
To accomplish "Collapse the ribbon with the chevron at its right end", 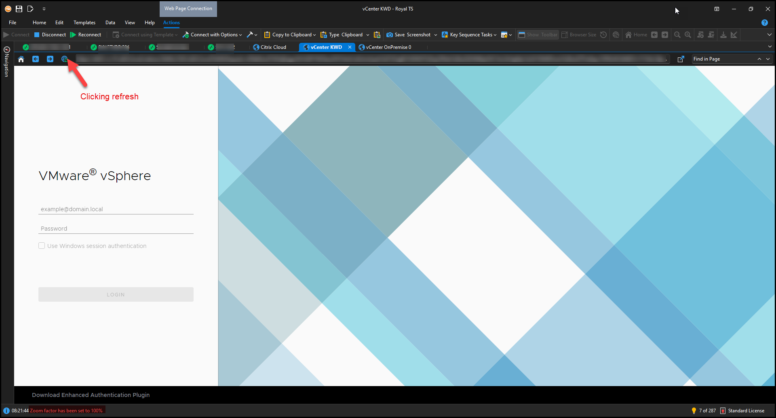I will (x=769, y=35).
